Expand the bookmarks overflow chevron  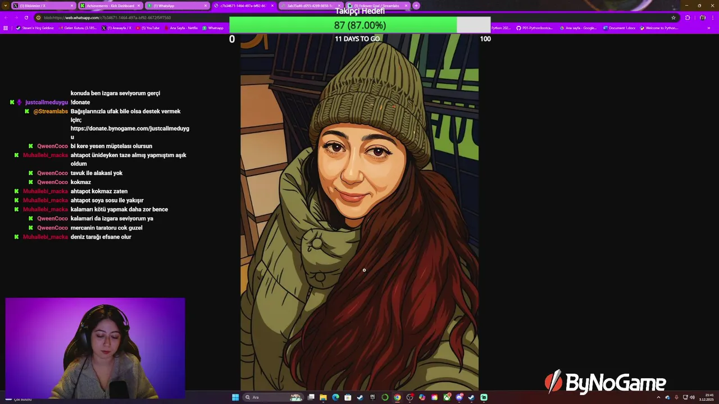coord(708,28)
